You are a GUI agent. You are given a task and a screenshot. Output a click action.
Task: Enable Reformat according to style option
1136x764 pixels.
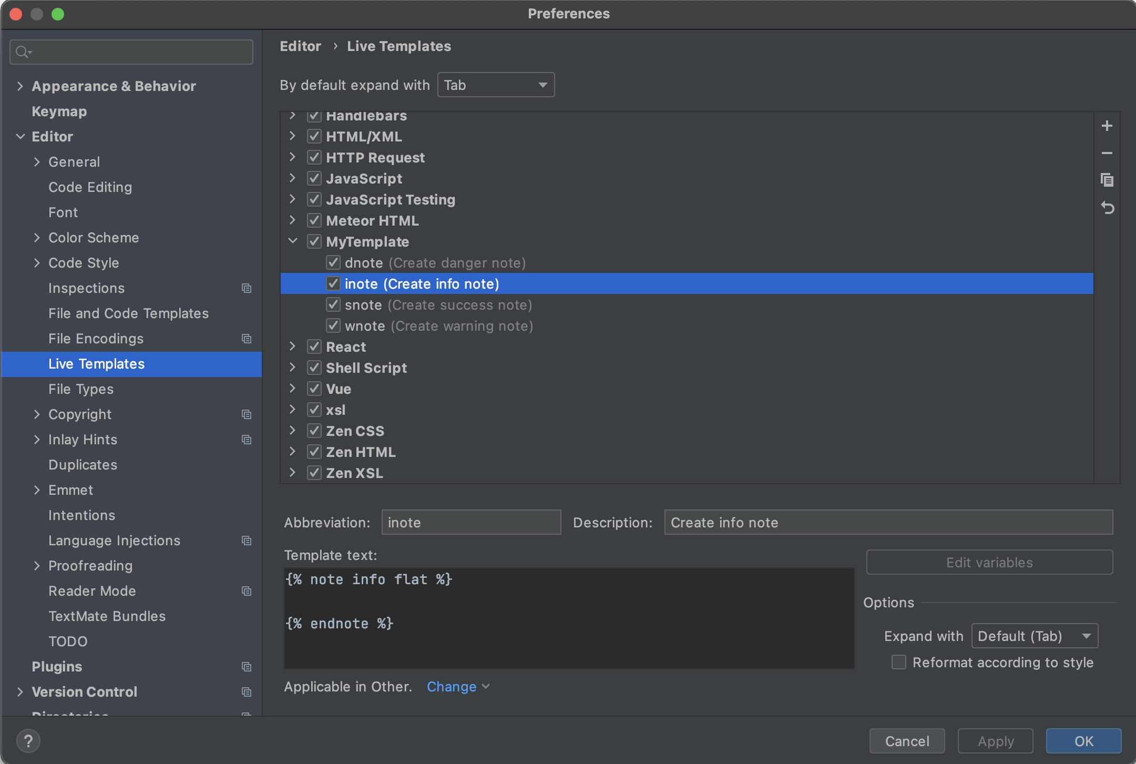tap(899, 663)
